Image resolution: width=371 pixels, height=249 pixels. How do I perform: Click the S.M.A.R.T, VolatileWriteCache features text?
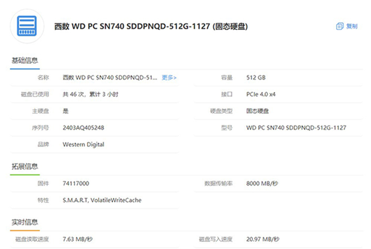pyautogui.click(x=102, y=200)
